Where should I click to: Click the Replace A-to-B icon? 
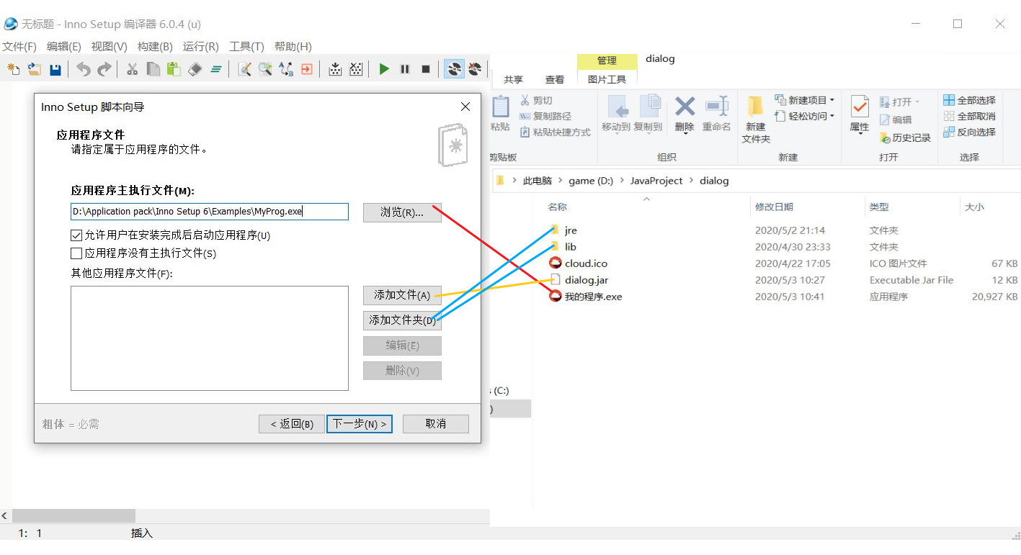(x=286, y=69)
